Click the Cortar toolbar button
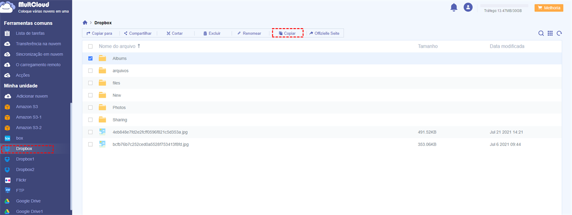The image size is (572, 215). [x=174, y=33]
